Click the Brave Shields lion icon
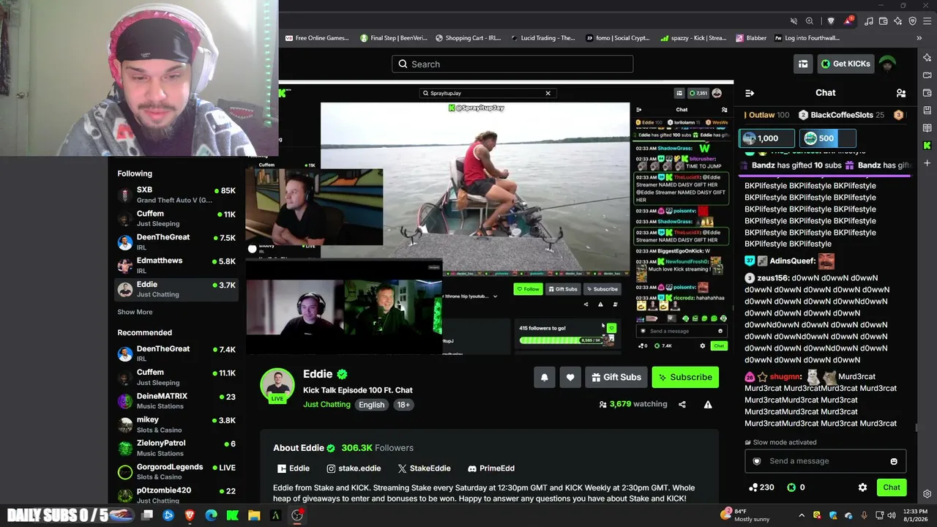Viewport: 937px width, 527px height. [831, 21]
